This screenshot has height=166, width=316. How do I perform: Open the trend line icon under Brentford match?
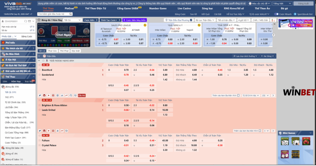(x=66, y=95)
